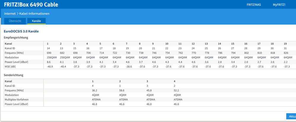Screen dimensions: 296x122
Task: Click ATDMA under the 36.2 MHz channel
Action: pyautogui.click(x=96, y=100)
